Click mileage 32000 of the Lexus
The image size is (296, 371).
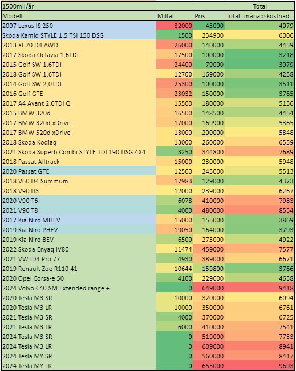(174, 26)
